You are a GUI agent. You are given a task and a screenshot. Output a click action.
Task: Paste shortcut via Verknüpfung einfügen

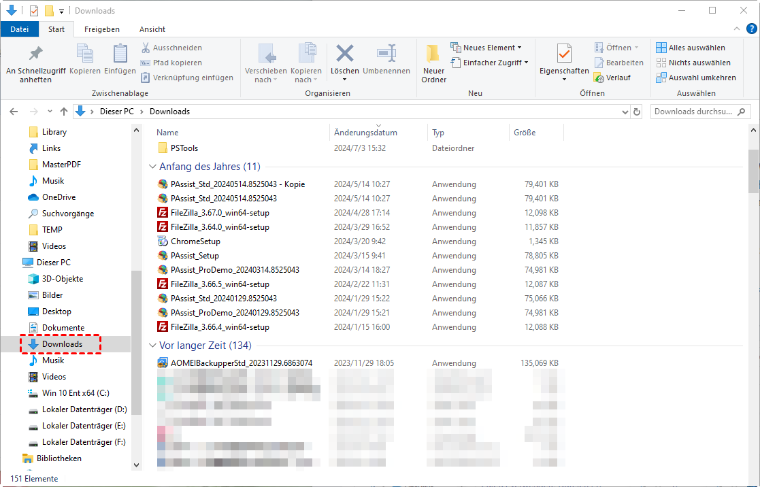point(187,78)
